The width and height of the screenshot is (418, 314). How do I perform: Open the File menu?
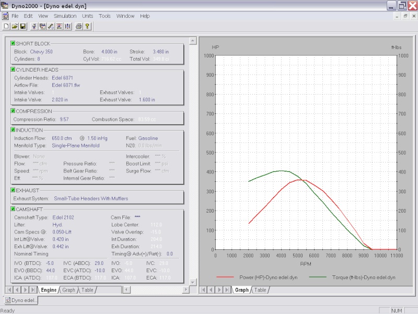click(x=15, y=16)
